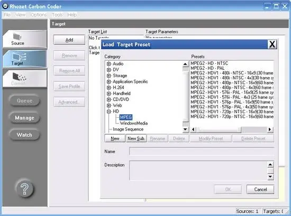Minimize the Rhozet Carbon Coder window
The width and height of the screenshot is (291, 216).
[267, 7]
